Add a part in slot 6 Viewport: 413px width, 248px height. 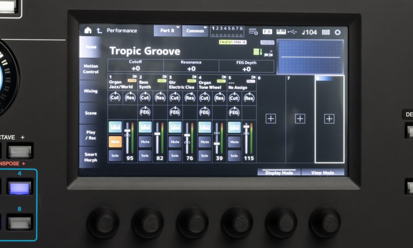tap(271, 119)
